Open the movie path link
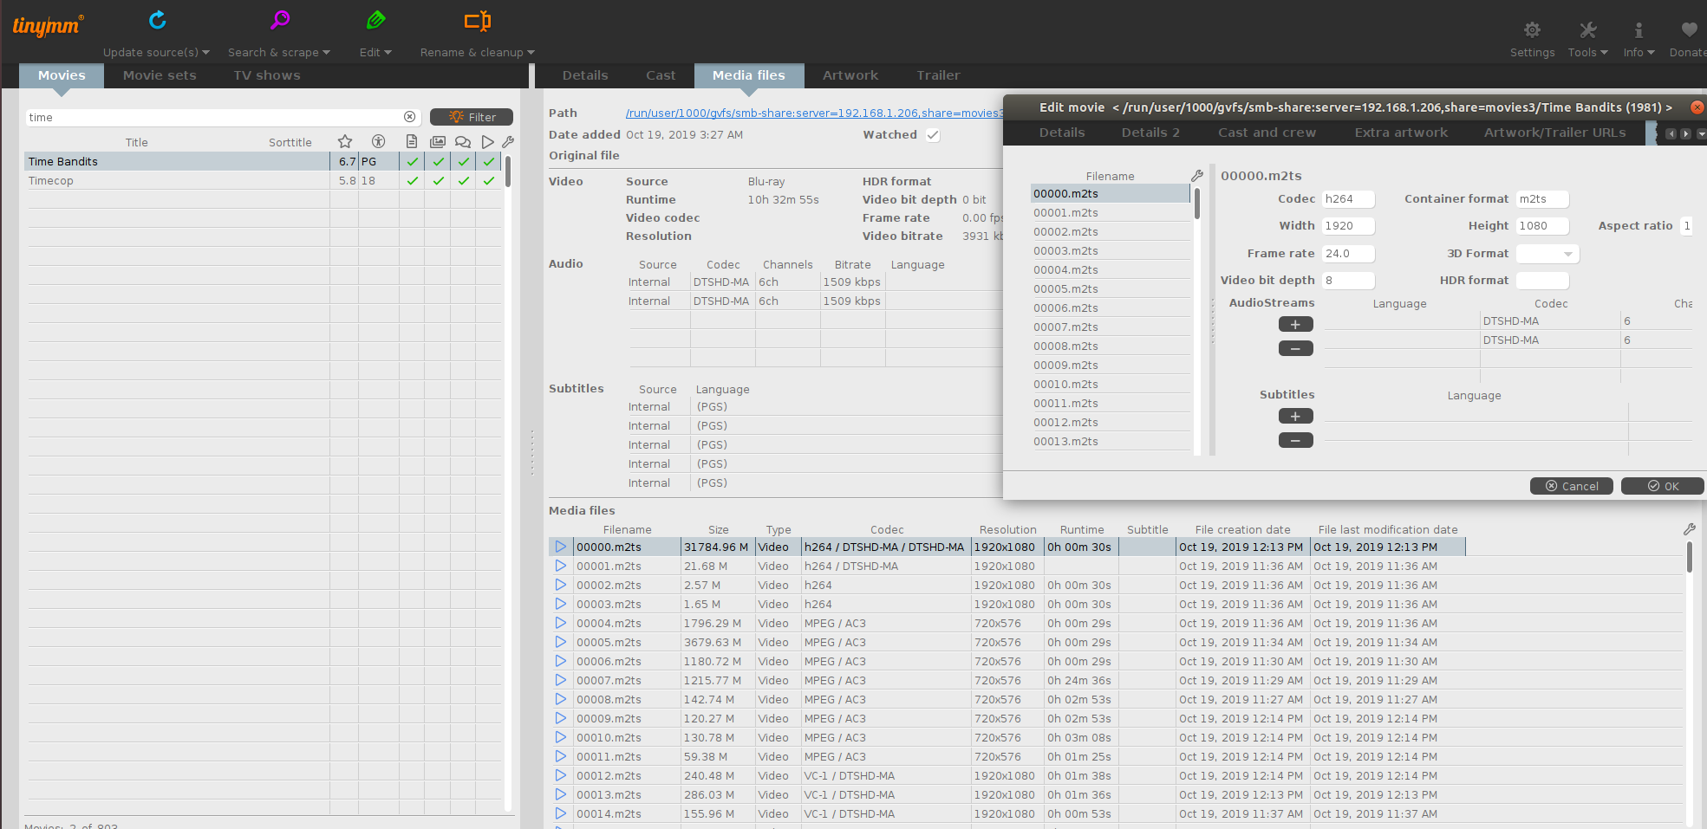 tap(814, 113)
